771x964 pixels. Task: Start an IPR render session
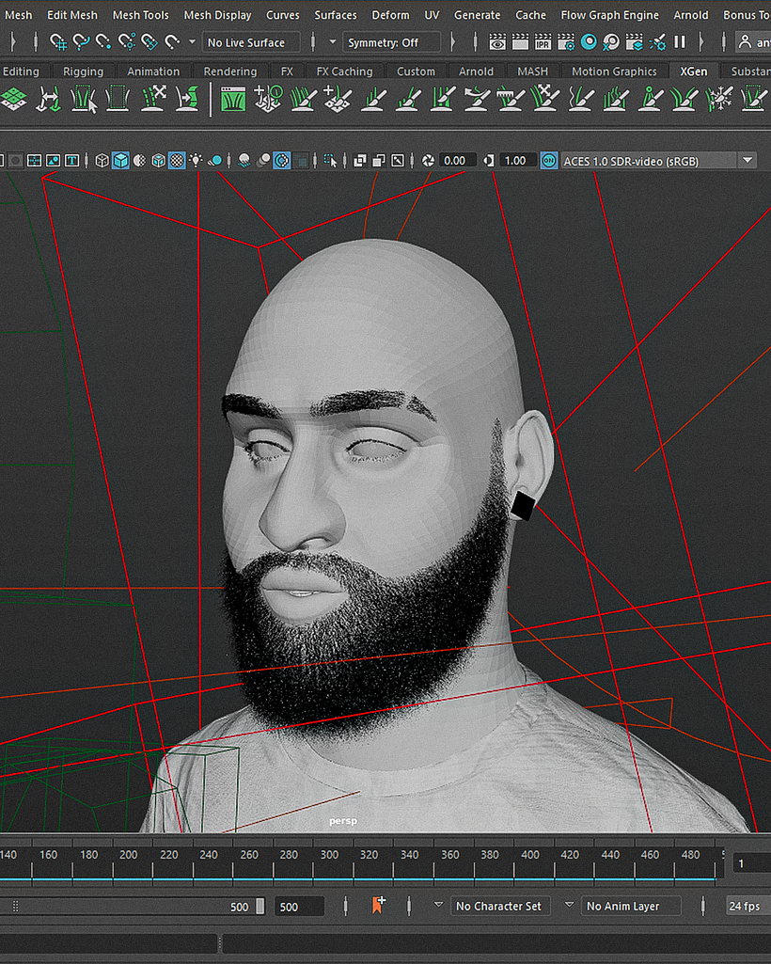tap(543, 41)
